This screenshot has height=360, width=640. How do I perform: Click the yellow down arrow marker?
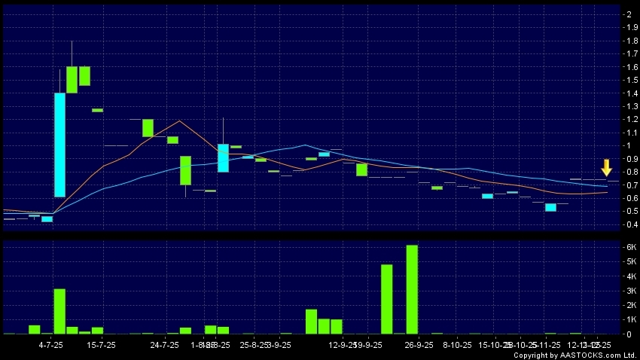607,167
